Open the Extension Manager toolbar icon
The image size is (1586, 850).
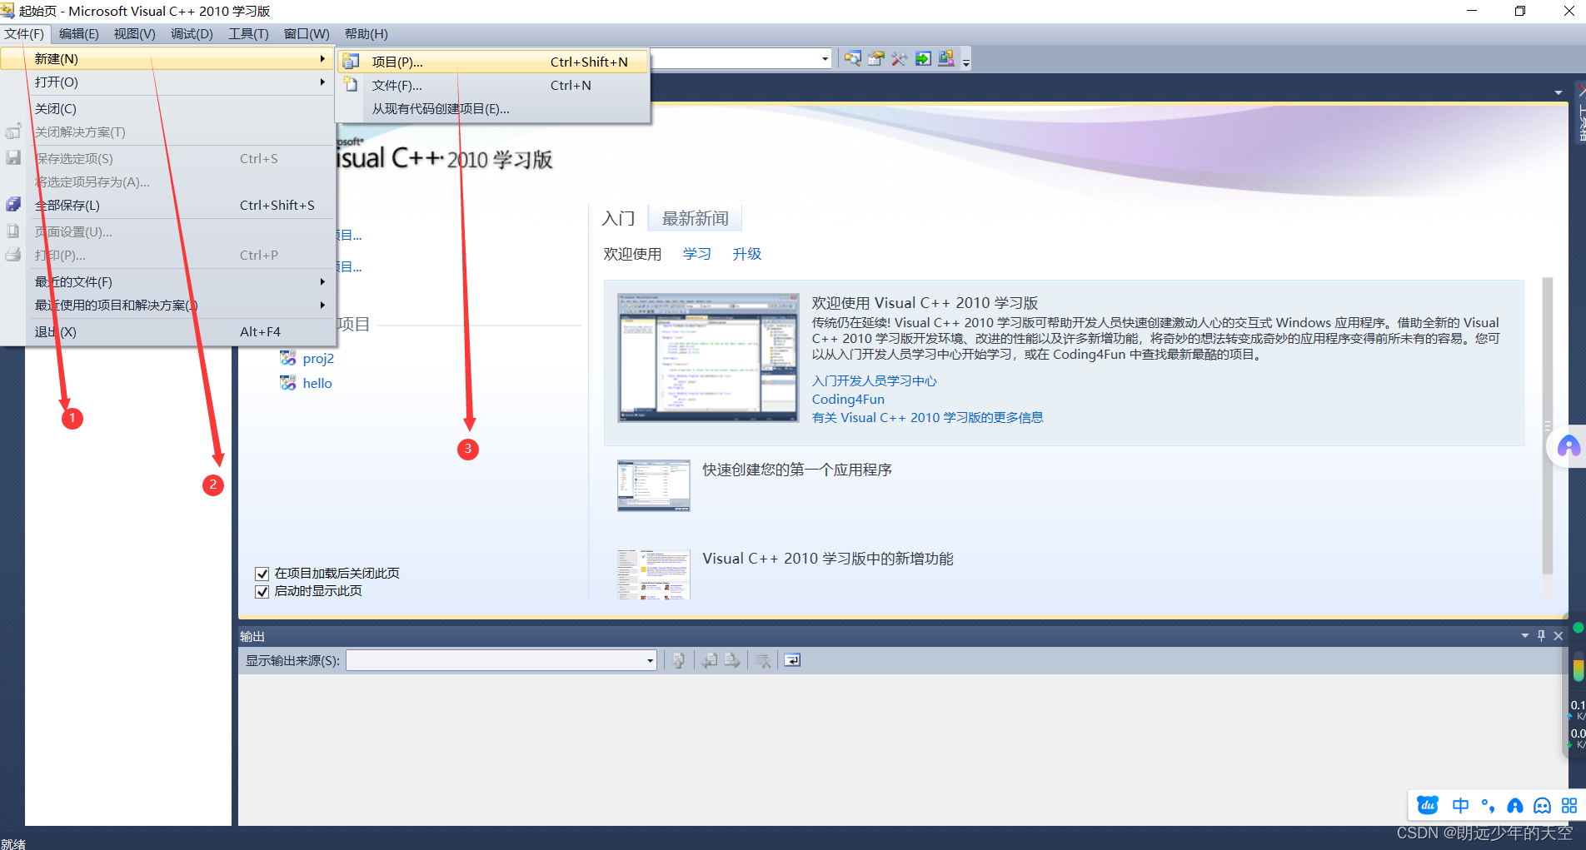946,58
